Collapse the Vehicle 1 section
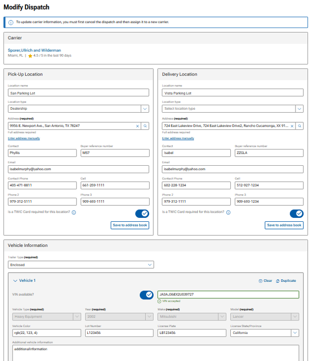 16,281
